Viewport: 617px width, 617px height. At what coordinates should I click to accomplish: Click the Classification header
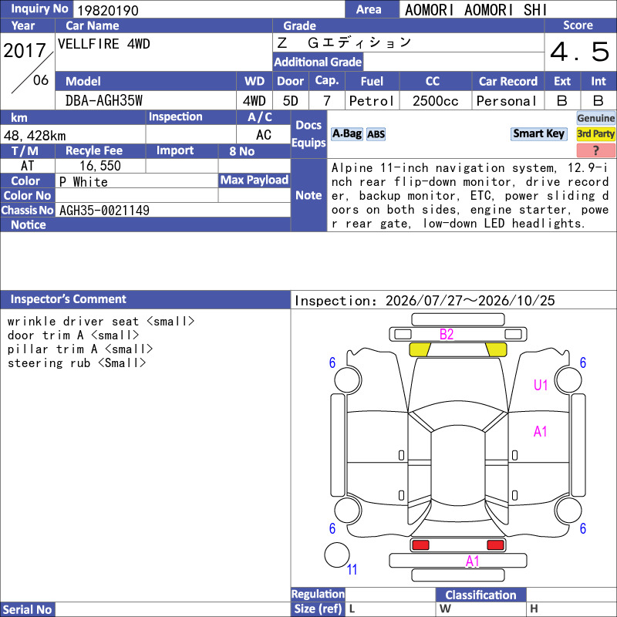point(480,595)
